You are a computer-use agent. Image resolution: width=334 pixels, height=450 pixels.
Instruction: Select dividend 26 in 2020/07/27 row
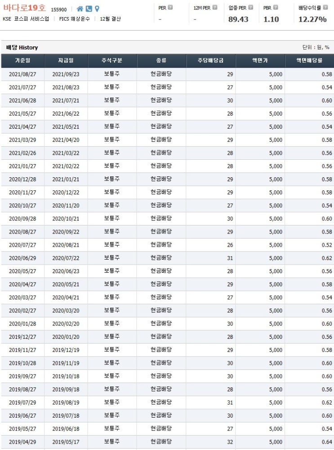230,245
